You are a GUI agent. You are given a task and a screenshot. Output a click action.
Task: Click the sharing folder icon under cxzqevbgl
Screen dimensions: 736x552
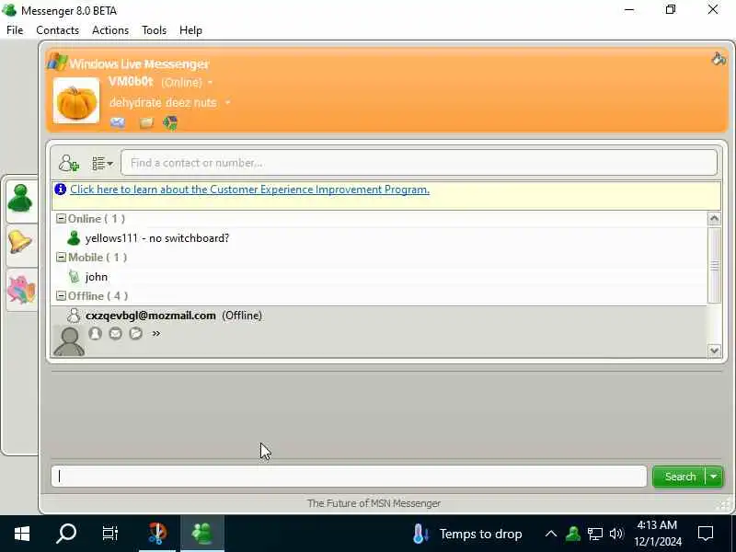pos(135,333)
